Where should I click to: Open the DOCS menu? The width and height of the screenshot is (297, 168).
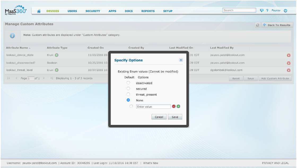pos(129,11)
